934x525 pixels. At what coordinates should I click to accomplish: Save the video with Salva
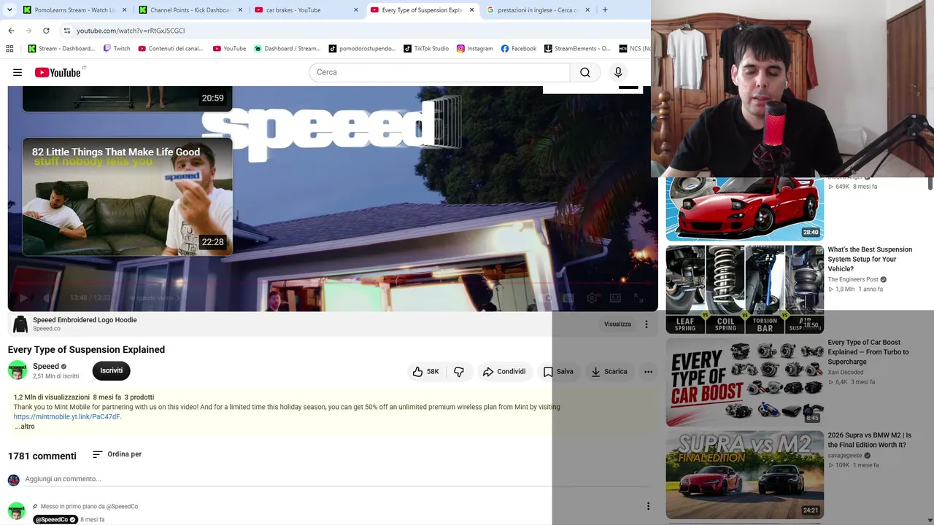pyautogui.click(x=558, y=371)
